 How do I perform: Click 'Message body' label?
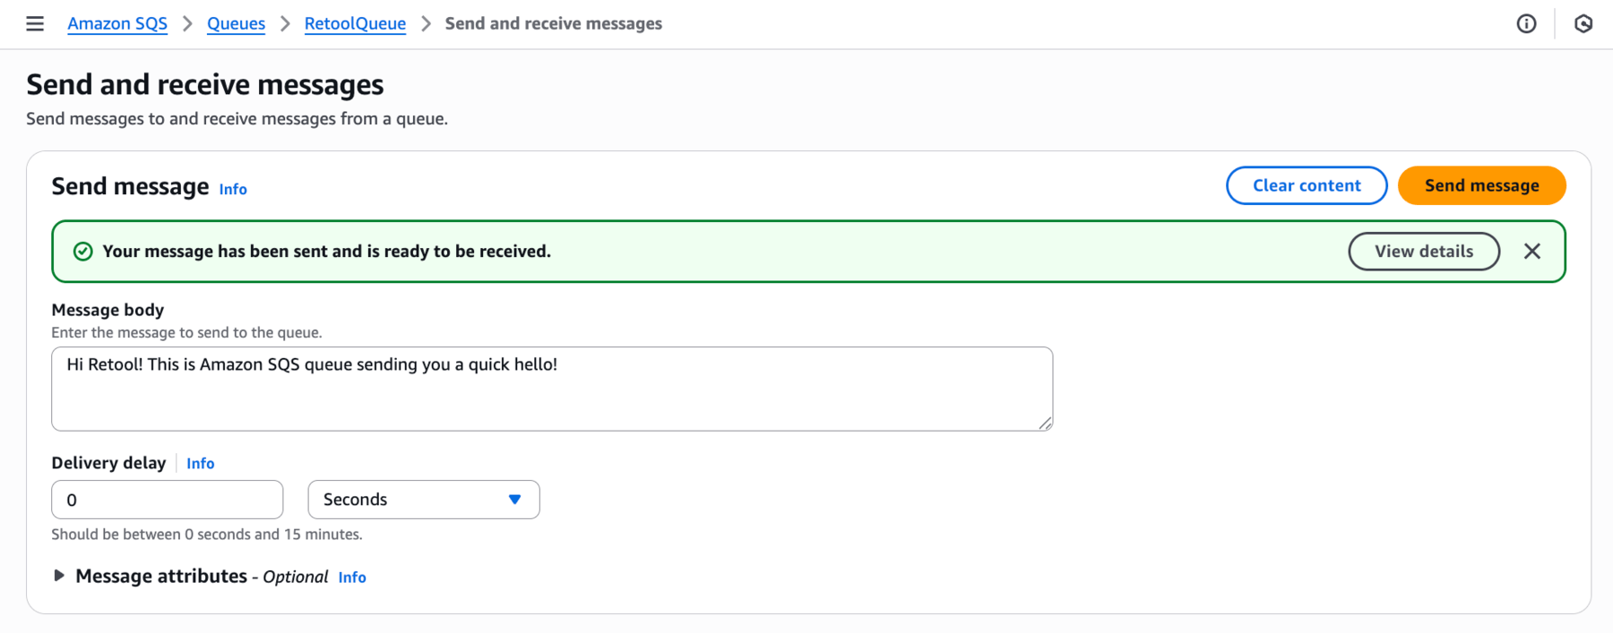(108, 310)
